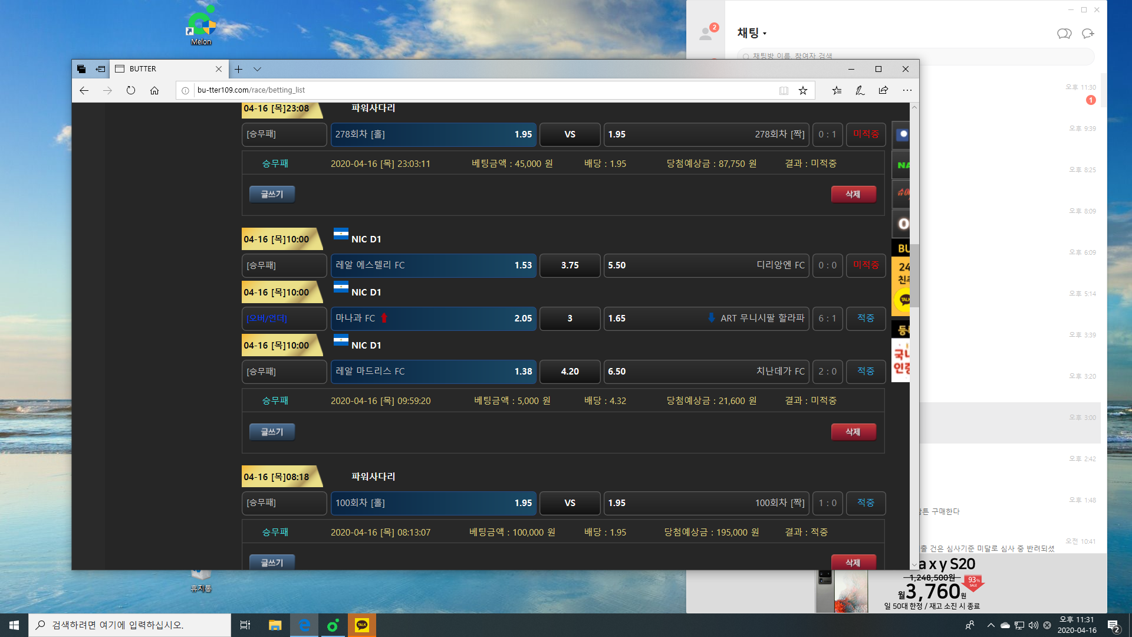The image size is (1132, 637).
Task: Open KakaoTalk from the taskbar
Action: pyautogui.click(x=361, y=625)
